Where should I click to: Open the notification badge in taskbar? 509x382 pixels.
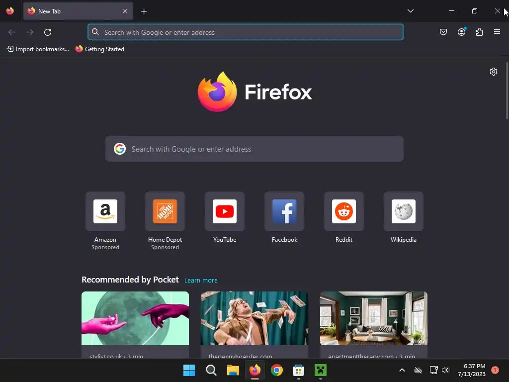point(495,370)
